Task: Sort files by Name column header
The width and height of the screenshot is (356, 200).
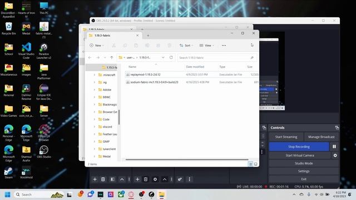Action: click(x=132, y=67)
